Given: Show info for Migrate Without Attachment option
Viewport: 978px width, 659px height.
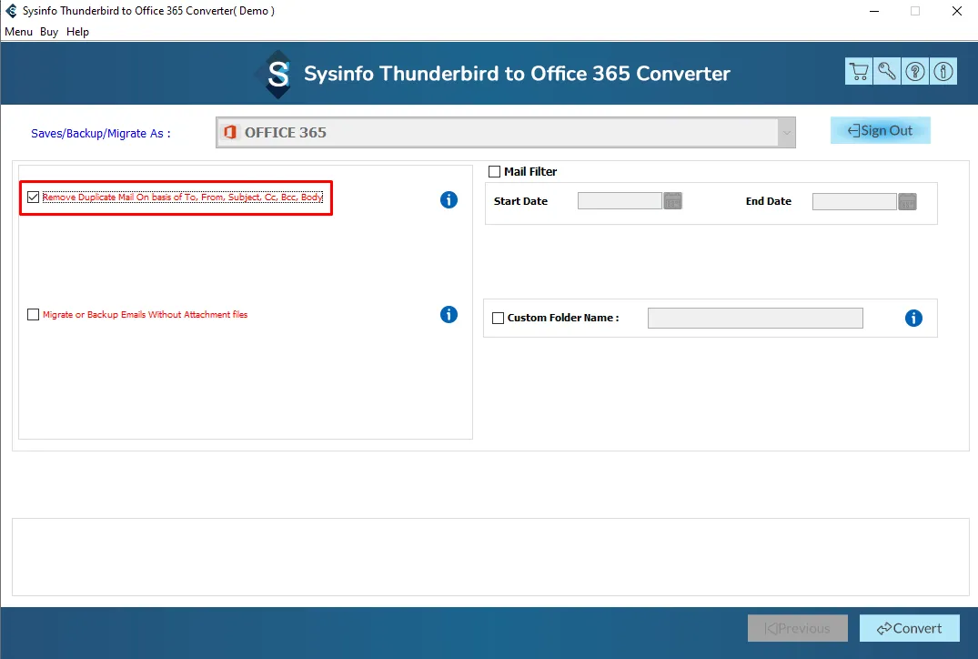Looking at the screenshot, I should tap(449, 315).
